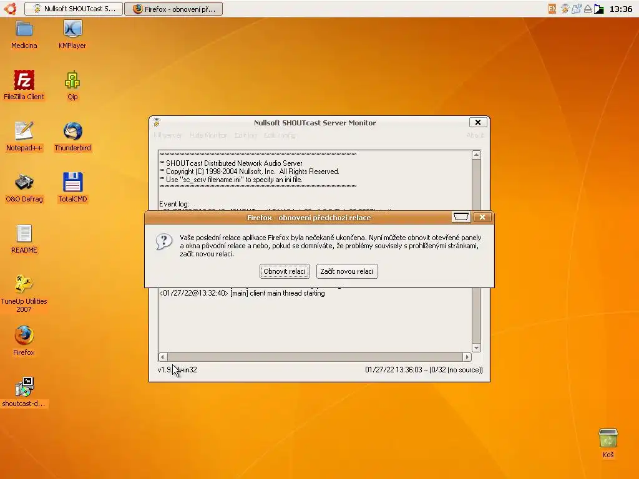639x479 pixels.
Task: Close the Firefox restore session dialog
Action: click(x=482, y=217)
